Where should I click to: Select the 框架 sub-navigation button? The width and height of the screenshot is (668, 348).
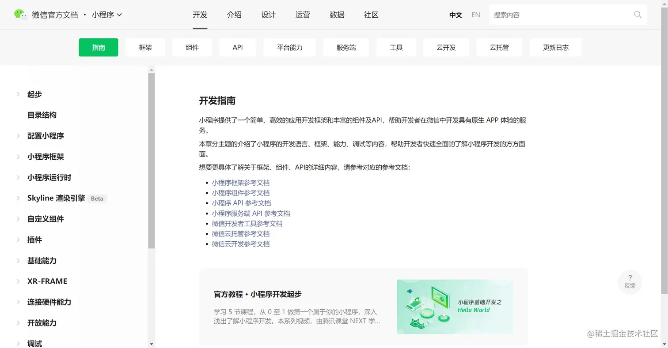click(145, 47)
